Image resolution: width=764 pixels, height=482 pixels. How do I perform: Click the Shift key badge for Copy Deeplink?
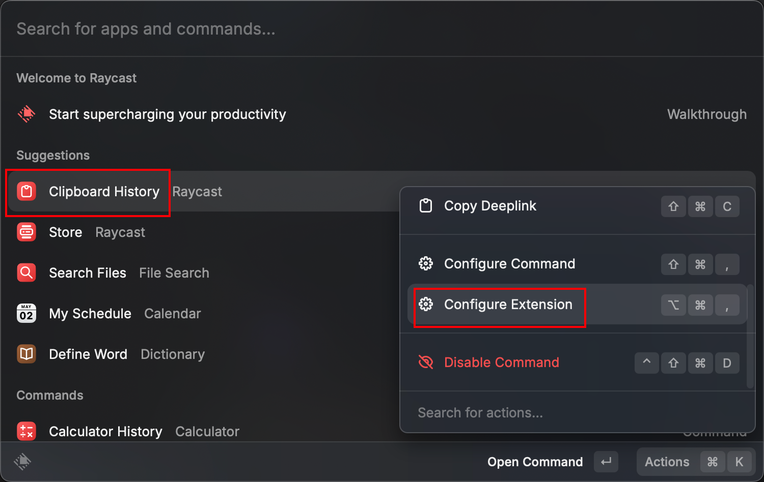[673, 206]
